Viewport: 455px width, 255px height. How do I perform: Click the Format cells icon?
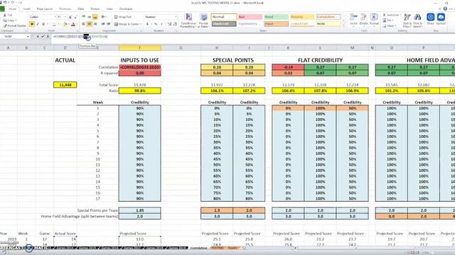374,20
